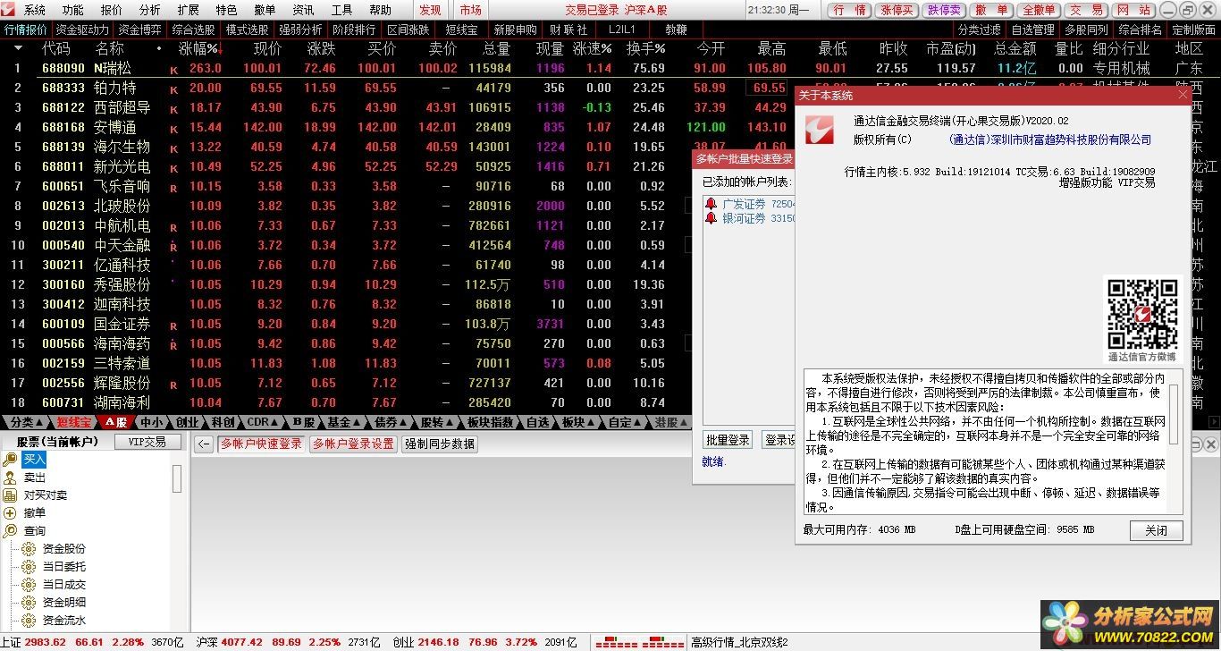The width and height of the screenshot is (1221, 651).
Task: Close the 关于本系统 dialog with X
Action: [x=1183, y=95]
